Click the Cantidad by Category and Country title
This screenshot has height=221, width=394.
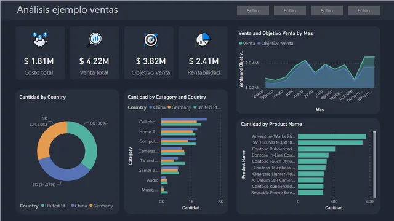tap(167, 97)
